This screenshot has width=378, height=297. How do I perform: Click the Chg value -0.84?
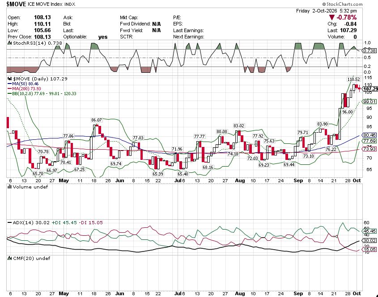[350, 24]
